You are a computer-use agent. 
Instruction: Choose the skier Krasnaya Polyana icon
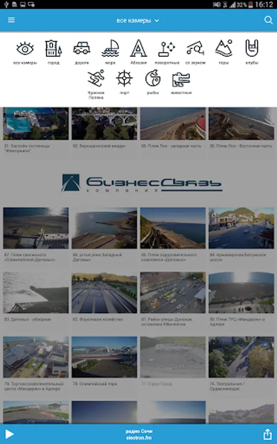click(x=96, y=78)
